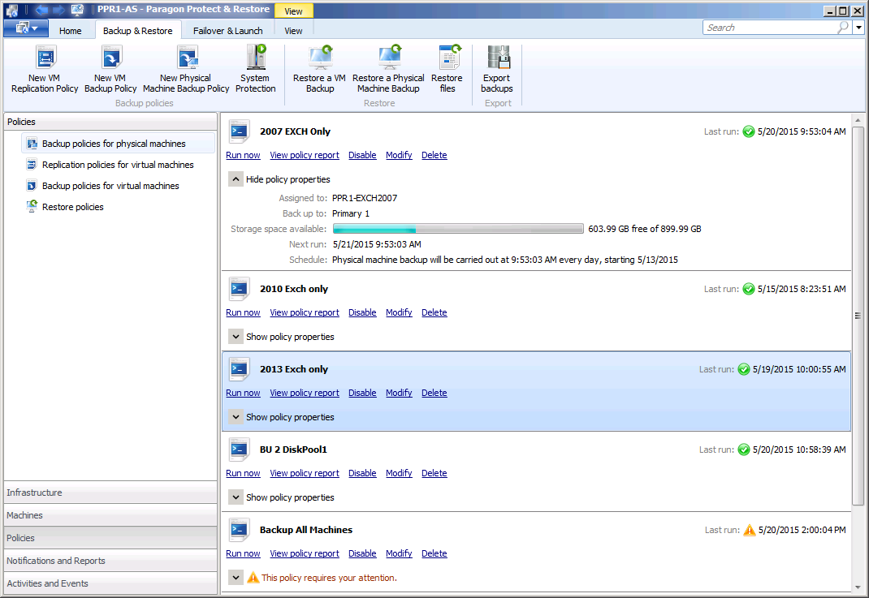This screenshot has height=598, width=869.
Task: Click into the Search field
Action: 771,27
